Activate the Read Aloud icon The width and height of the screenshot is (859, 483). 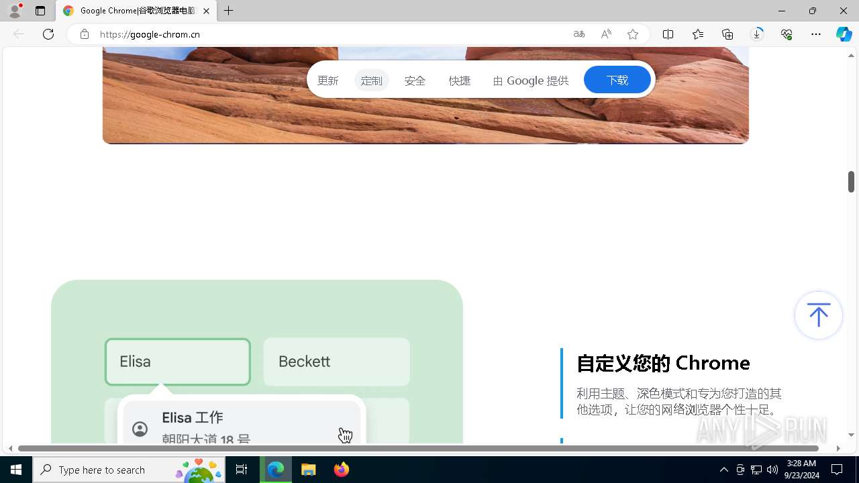(x=606, y=34)
